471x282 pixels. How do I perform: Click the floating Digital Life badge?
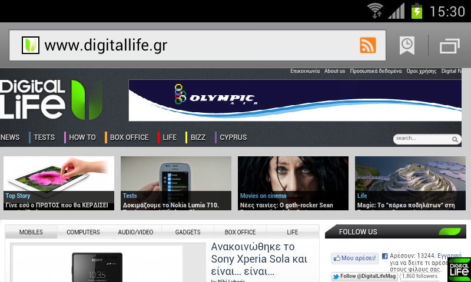pyautogui.click(x=459, y=270)
